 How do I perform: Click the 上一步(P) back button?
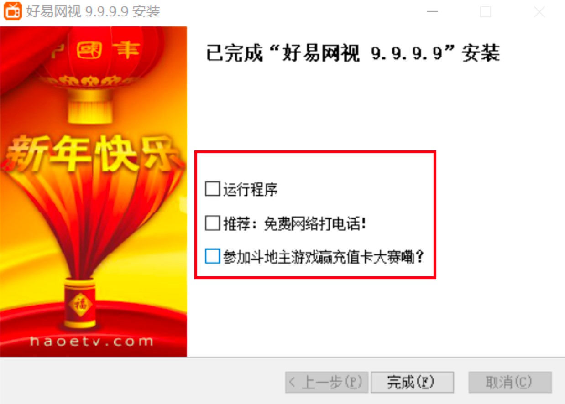(x=326, y=382)
